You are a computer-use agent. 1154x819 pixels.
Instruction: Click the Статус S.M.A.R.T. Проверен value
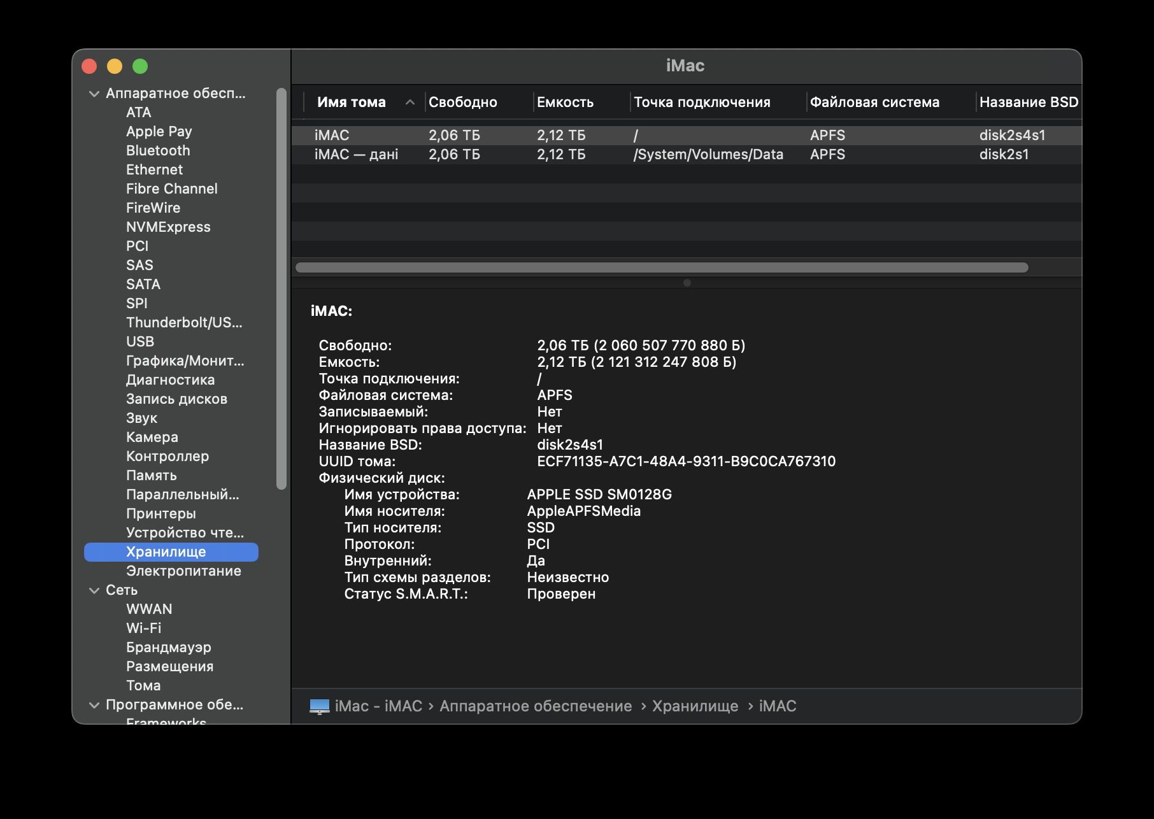(561, 594)
